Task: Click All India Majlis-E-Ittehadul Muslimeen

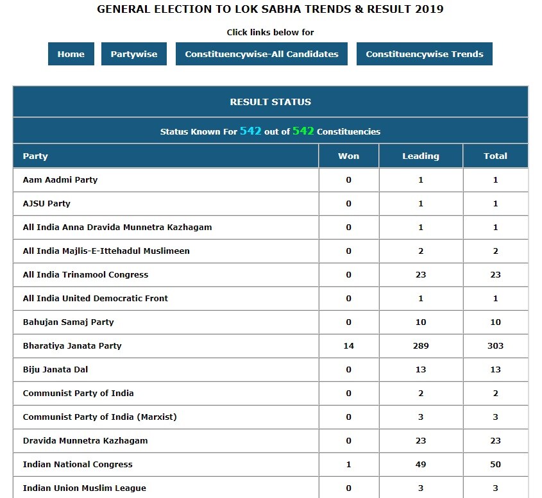Action: click(106, 251)
